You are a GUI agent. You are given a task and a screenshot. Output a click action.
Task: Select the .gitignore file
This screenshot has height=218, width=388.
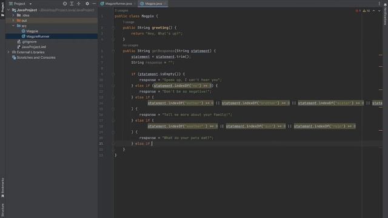tap(52, 42)
